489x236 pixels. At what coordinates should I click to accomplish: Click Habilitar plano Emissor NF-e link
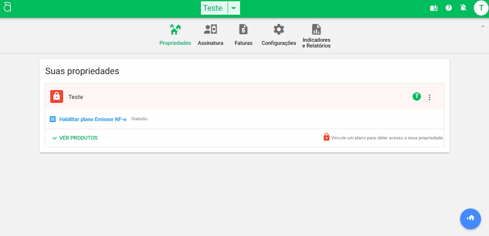click(93, 119)
